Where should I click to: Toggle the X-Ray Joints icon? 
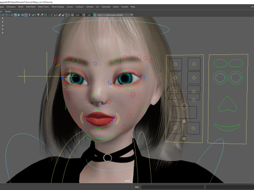(67, 15)
